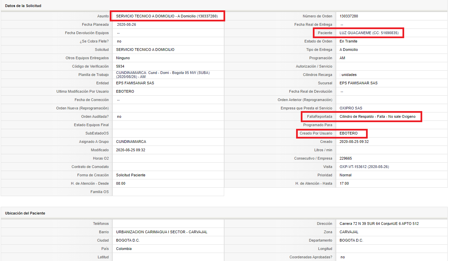The image size is (450, 261).
Task: Click the Número de Orden value 130337280
Action: click(x=349, y=16)
